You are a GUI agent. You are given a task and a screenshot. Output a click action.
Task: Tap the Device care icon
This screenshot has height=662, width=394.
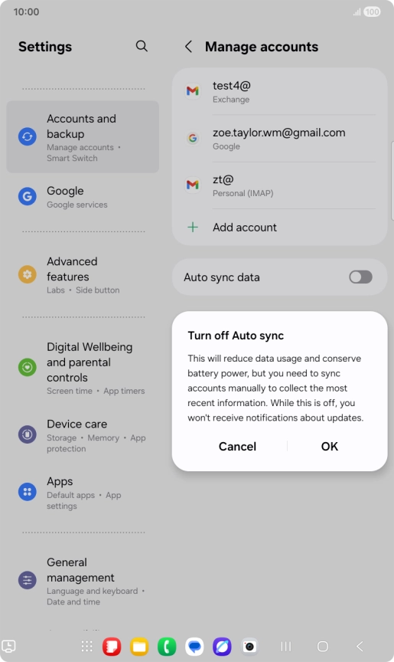pos(28,434)
